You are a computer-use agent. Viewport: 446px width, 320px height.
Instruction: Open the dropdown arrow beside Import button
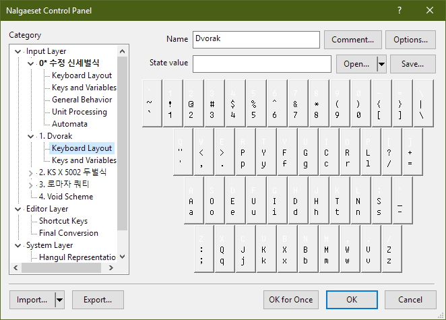point(59,300)
